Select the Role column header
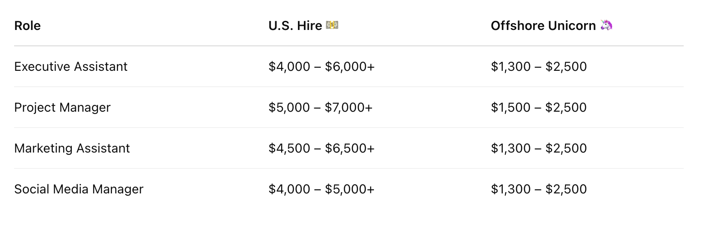 click(x=27, y=26)
